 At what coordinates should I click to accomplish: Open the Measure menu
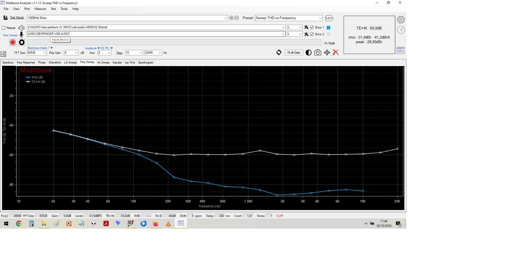pyautogui.click(x=40, y=9)
